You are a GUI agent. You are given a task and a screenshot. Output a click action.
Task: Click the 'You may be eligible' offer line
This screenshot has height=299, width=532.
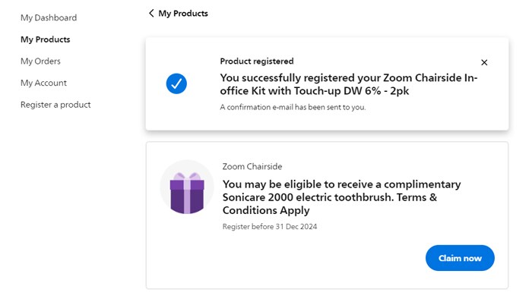pyautogui.click(x=341, y=184)
